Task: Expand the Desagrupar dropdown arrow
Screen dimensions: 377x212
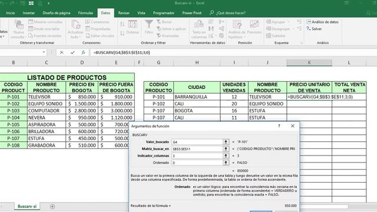Action: (x=293, y=29)
